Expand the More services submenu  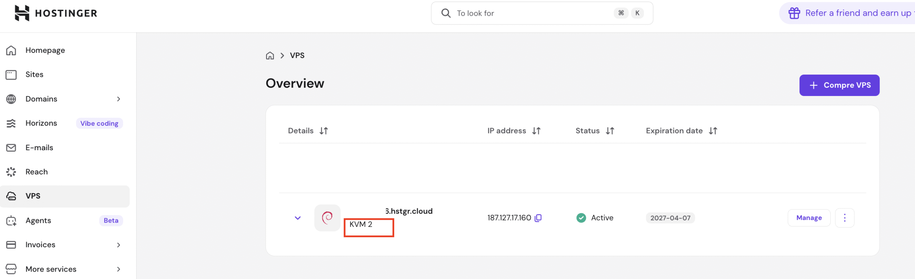point(119,269)
